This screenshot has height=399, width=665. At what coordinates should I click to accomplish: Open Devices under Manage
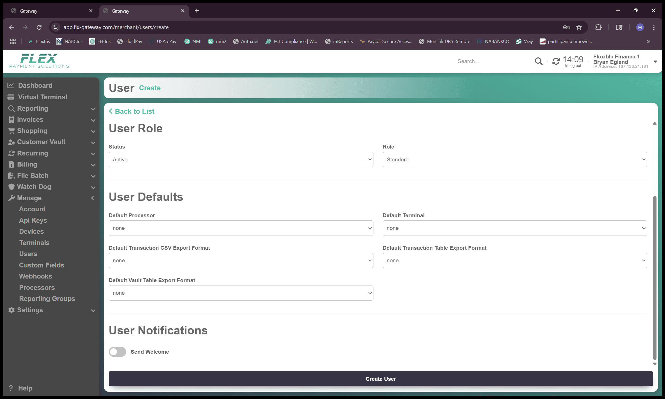point(31,231)
